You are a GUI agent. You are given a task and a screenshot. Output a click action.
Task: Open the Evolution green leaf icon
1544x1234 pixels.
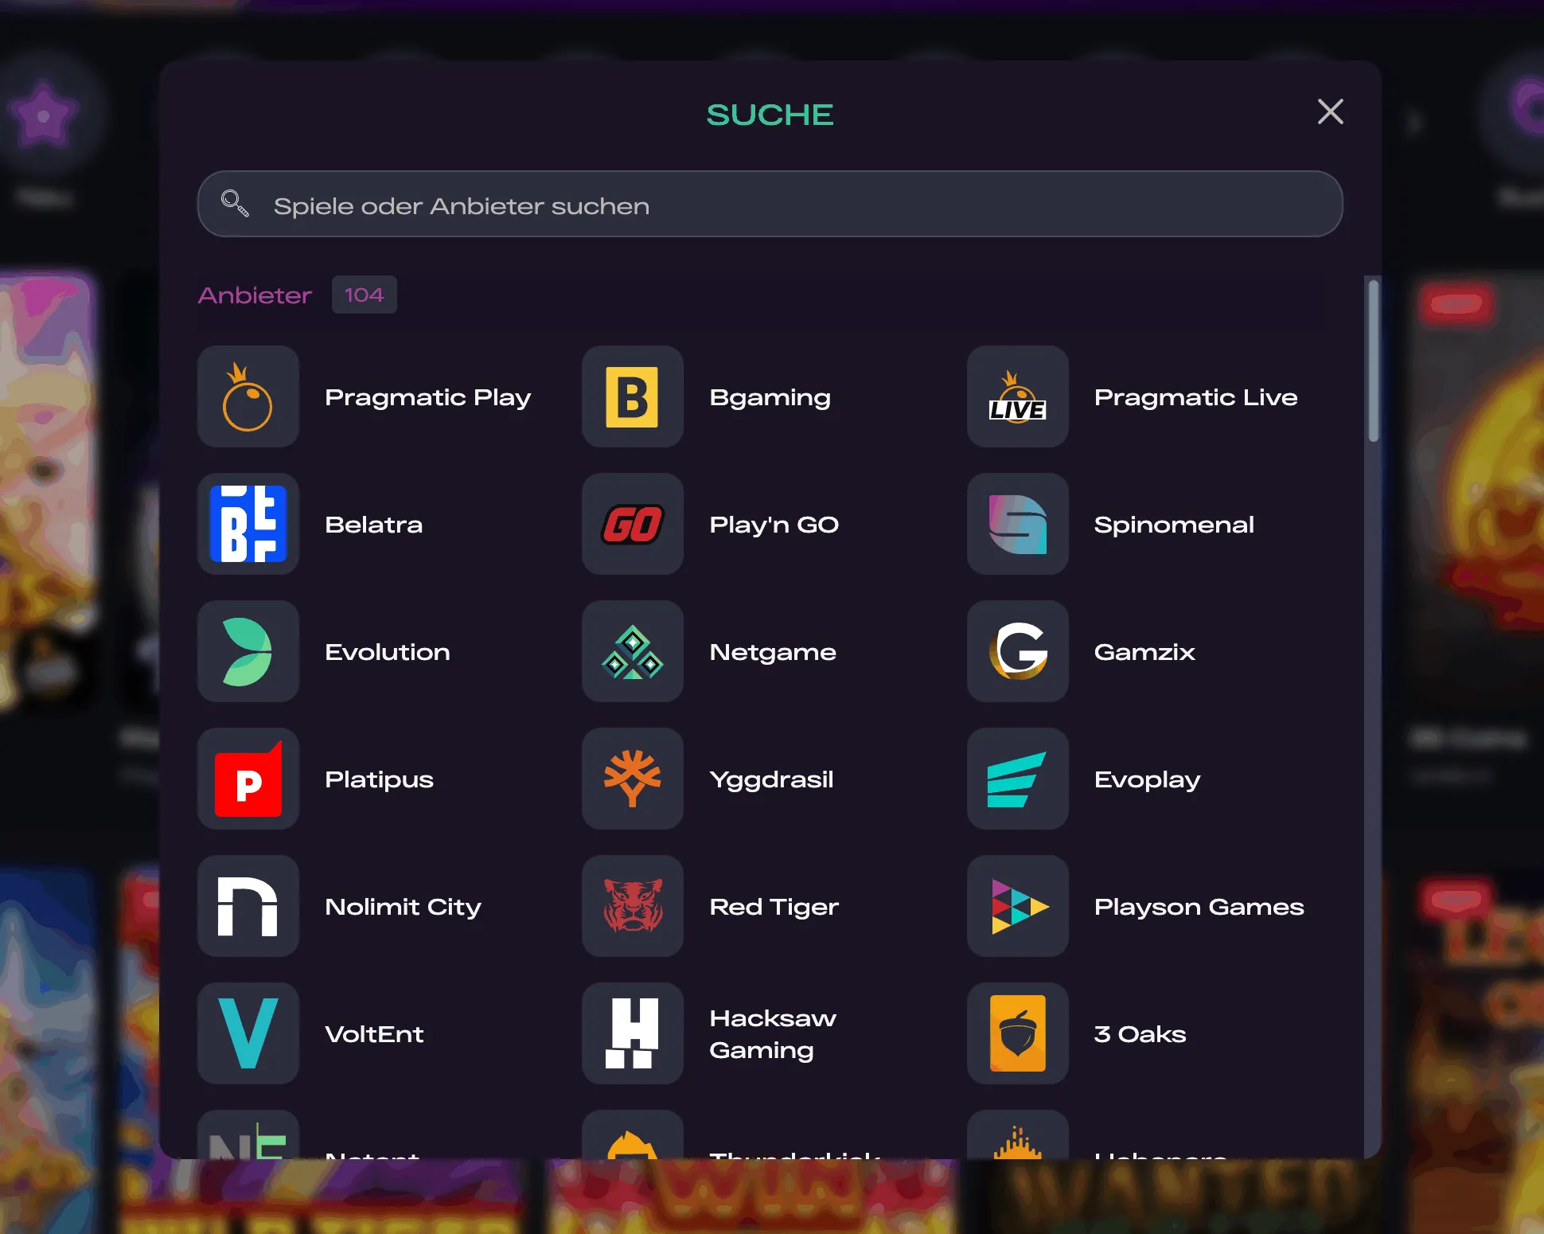pos(248,651)
